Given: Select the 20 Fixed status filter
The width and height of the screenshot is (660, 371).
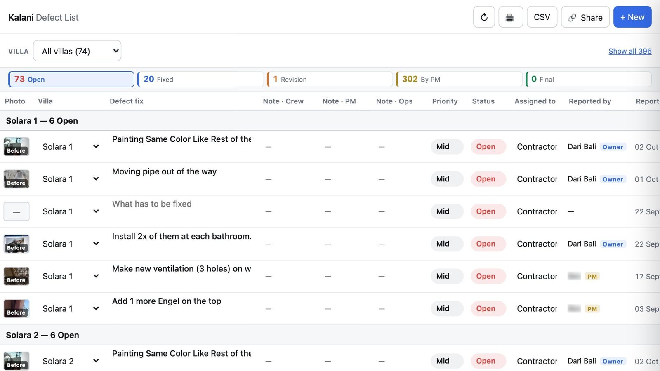Looking at the screenshot, I should 200,79.
